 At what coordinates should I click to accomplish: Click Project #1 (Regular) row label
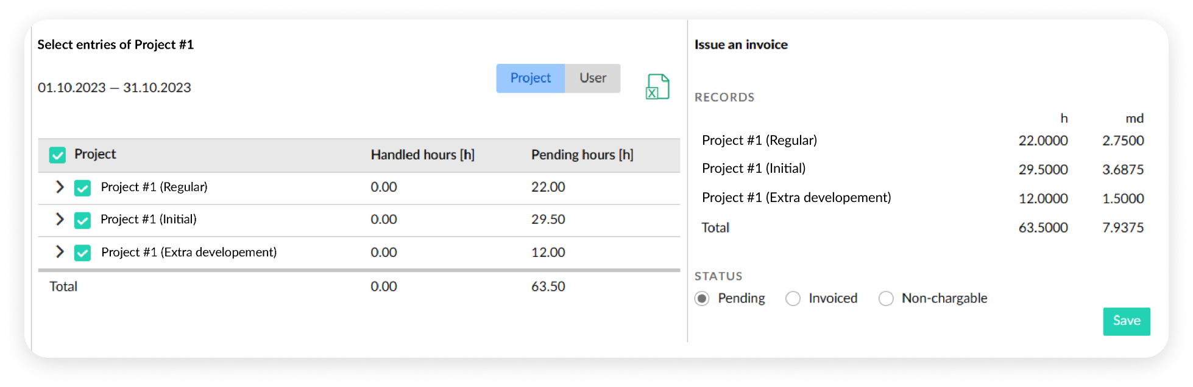(154, 187)
